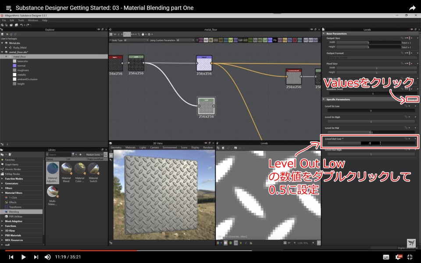Select the roughness output
Viewport: 421px width, 263px height.
pyautogui.click(x=23, y=70)
